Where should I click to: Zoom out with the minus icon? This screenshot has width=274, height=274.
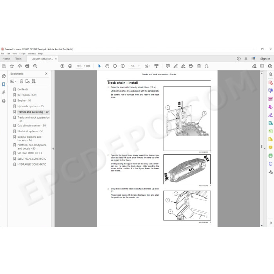(115, 66)
